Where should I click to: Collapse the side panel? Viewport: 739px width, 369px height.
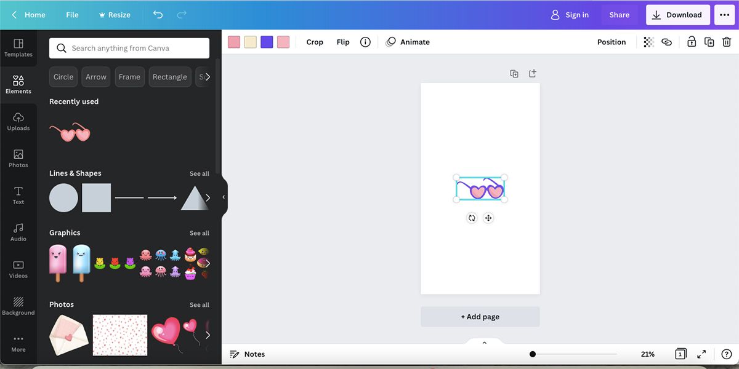pyautogui.click(x=223, y=197)
